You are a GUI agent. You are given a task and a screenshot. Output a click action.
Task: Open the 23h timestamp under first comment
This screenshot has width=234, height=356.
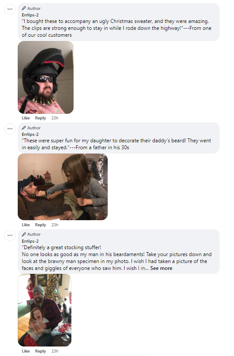coord(55,118)
